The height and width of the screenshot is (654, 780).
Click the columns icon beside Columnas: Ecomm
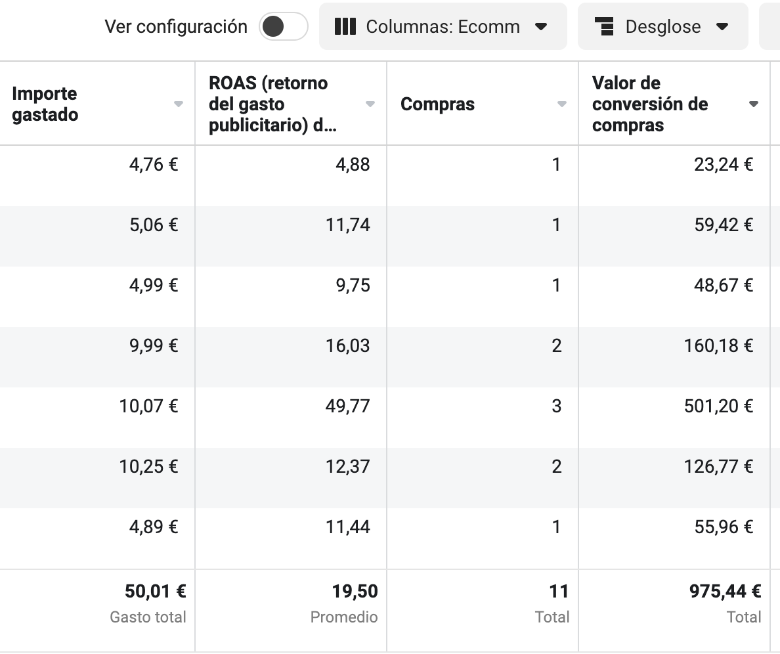(x=345, y=26)
